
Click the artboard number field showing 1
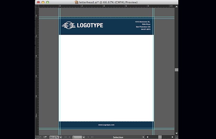(x=77, y=137)
